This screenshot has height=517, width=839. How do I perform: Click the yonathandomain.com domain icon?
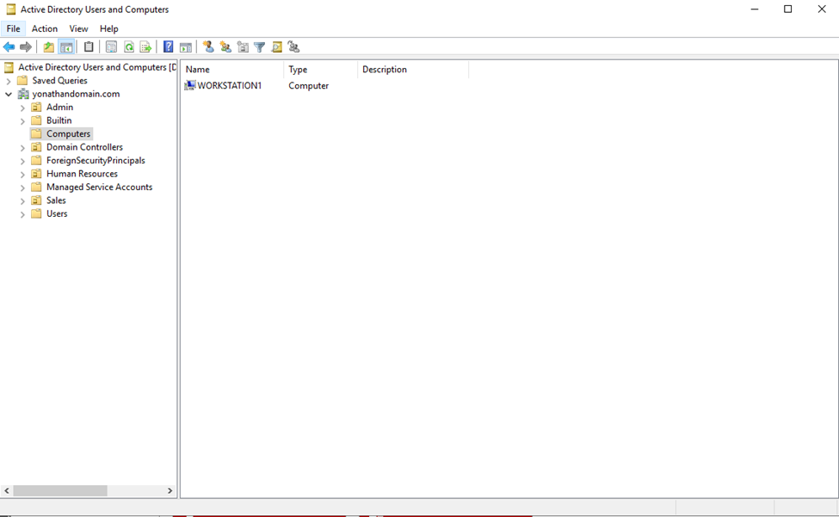click(23, 94)
